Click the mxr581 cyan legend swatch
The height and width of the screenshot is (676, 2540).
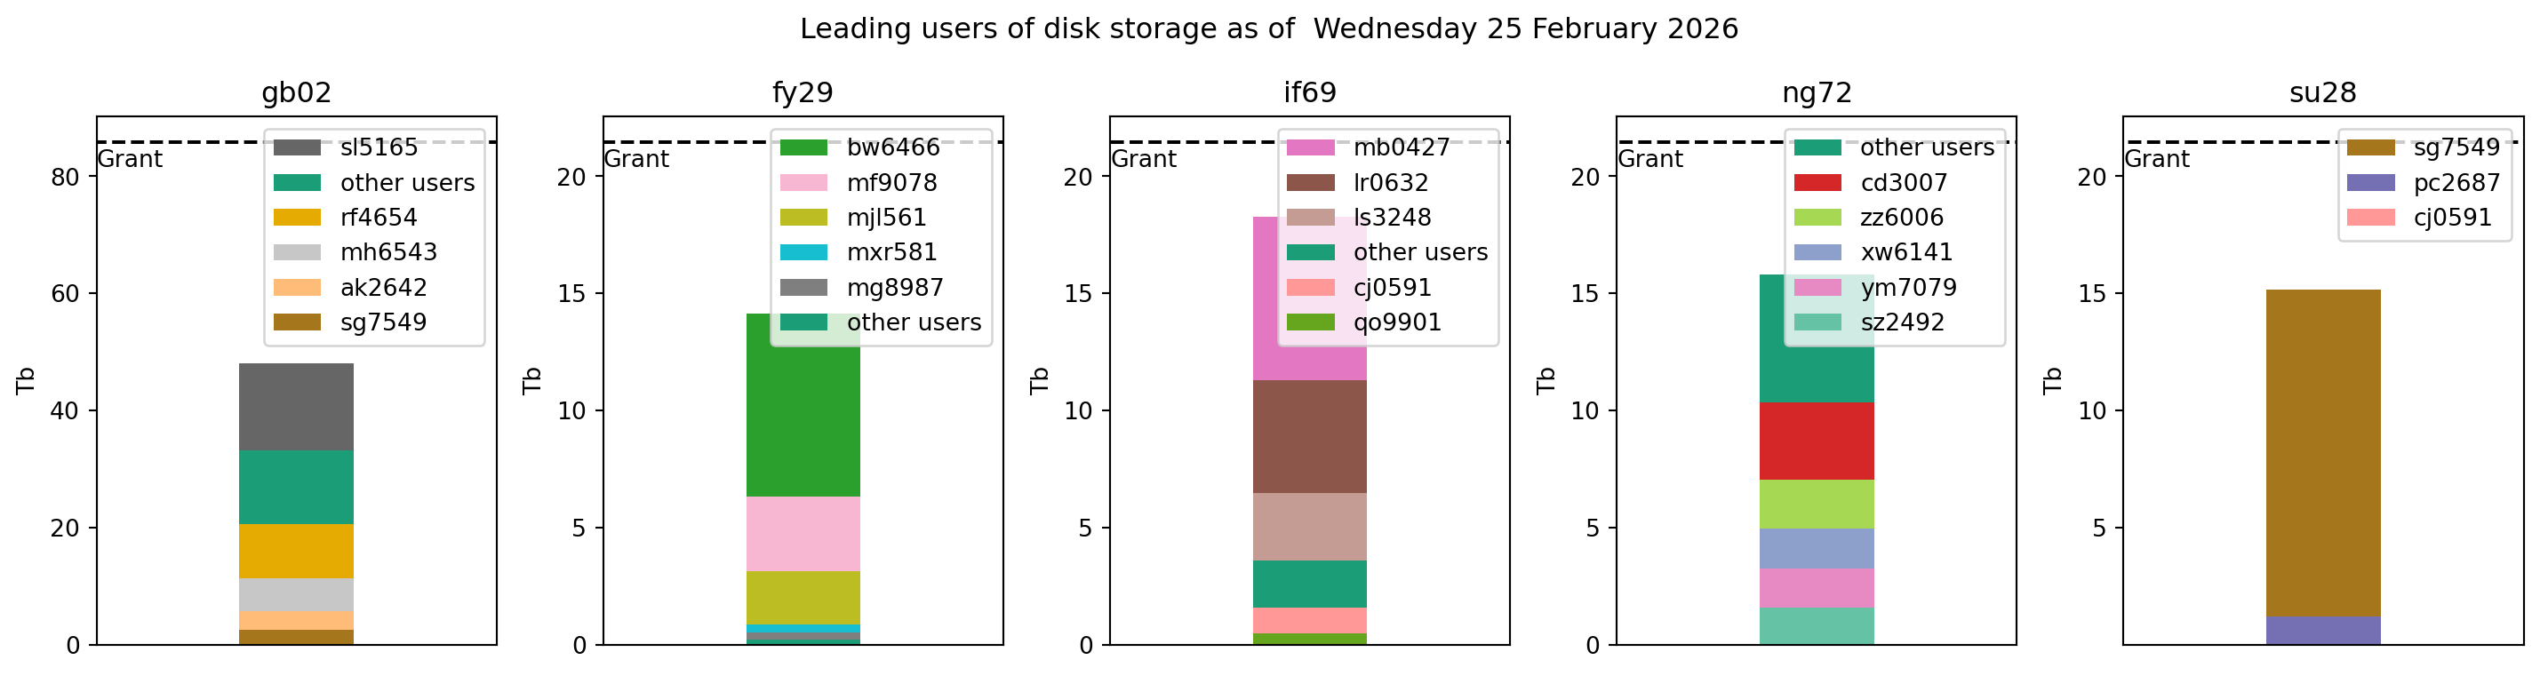coord(803,252)
